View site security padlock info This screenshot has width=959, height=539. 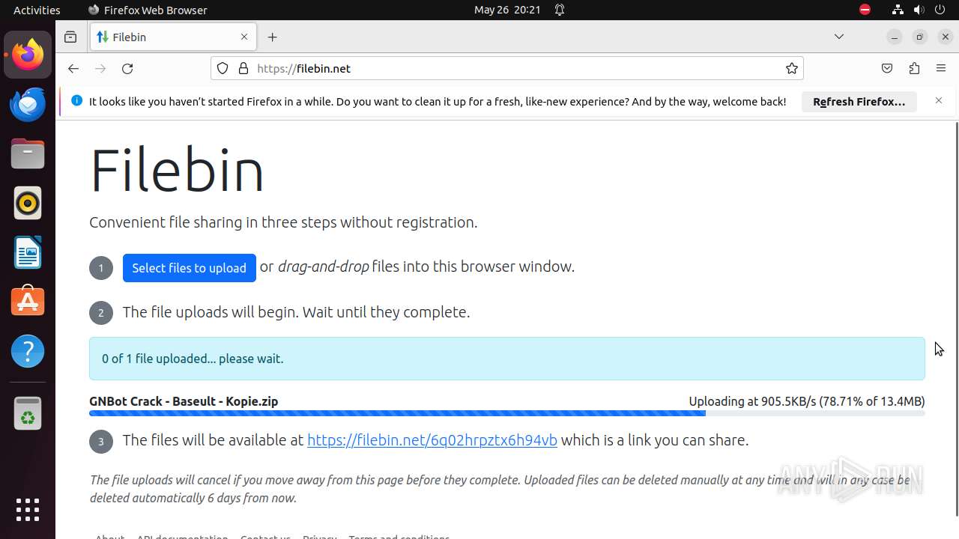(243, 68)
